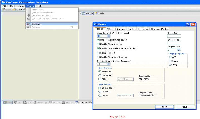Click the Options wrench icon in Tools menu
The width and height of the screenshot is (200, 119).
(x=28, y=24)
